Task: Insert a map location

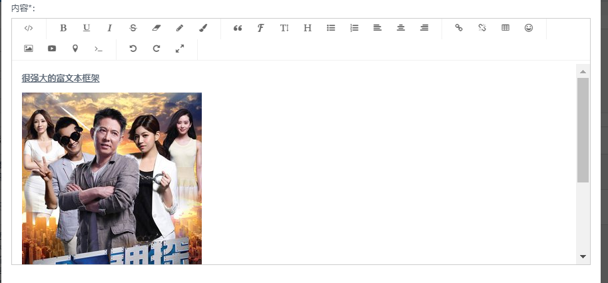Action: coord(75,49)
